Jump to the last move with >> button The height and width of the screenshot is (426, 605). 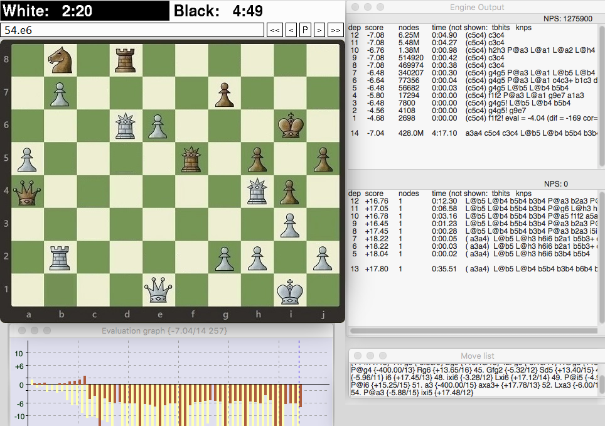(x=335, y=30)
